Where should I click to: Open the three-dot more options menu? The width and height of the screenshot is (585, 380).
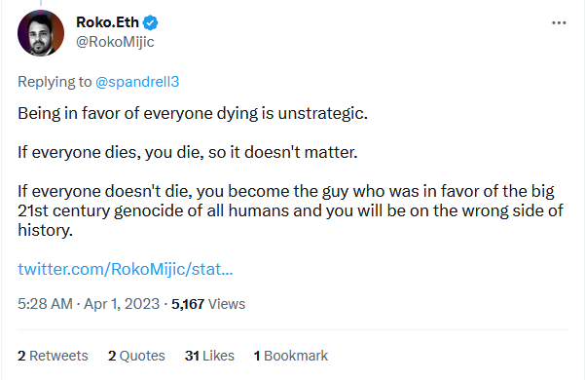tap(559, 23)
